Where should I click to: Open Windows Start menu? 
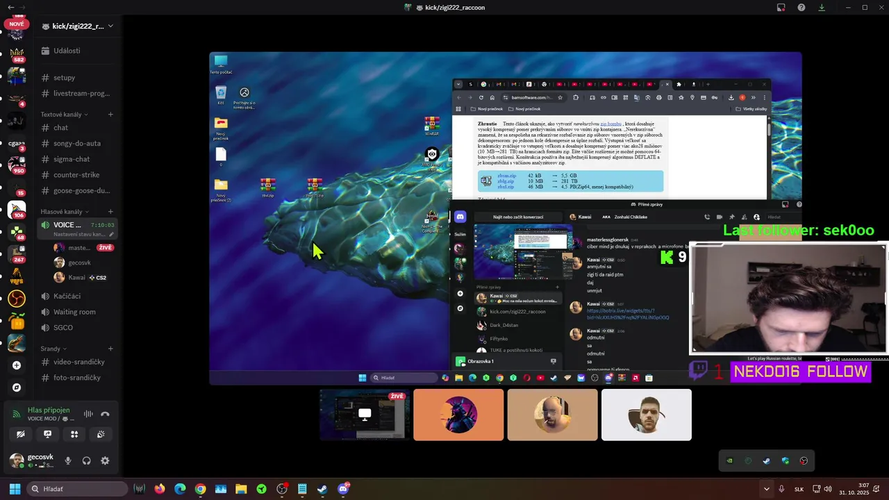[15, 489]
